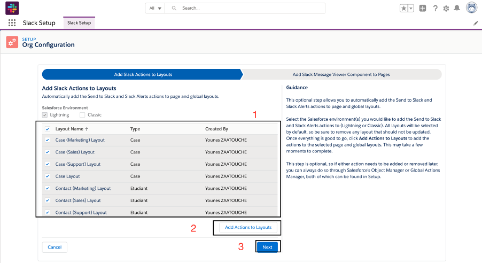Open the notifications bell icon
This screenshot has height=263, width=482.
click(x=457, y=9)
